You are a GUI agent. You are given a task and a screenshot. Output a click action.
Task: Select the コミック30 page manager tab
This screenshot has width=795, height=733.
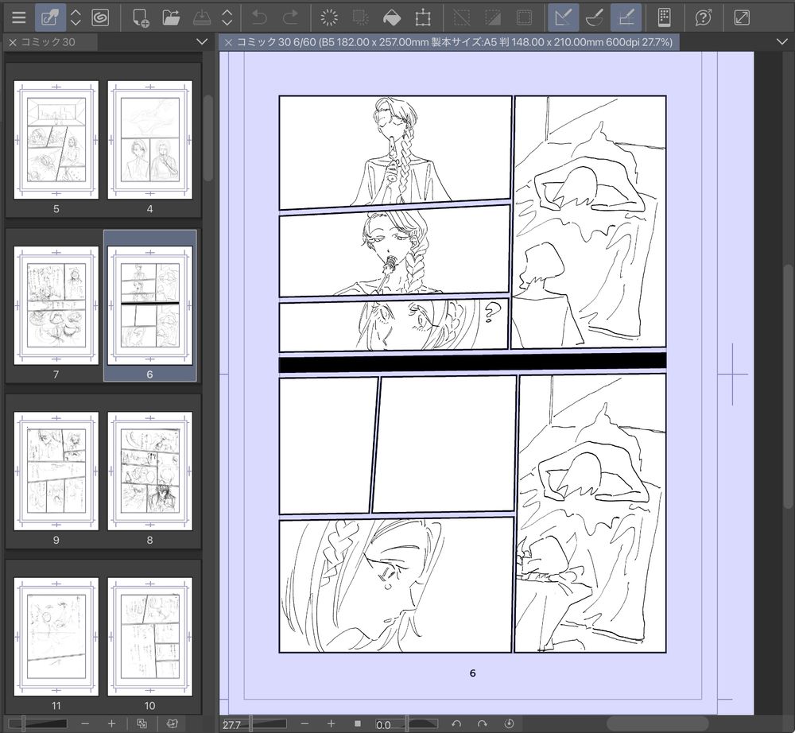click(x=48, y=43)
